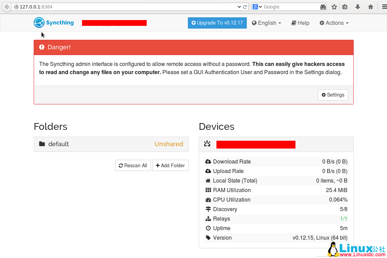
Task: Open the Actions dropdown menu
Action: (334, 23)
